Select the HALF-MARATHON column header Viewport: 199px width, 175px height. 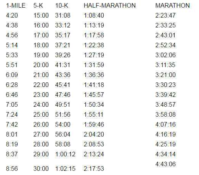110,6
